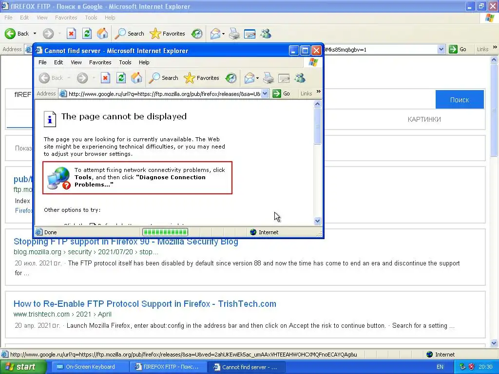Image resolution: width=499 pixels, height=374 pixels.
Task: Click Home icon in Cannot find server window
Action: (136, 78)
